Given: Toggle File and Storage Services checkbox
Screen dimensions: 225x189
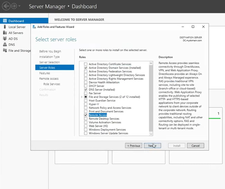Looking at the screenshot, I should 86,97.
